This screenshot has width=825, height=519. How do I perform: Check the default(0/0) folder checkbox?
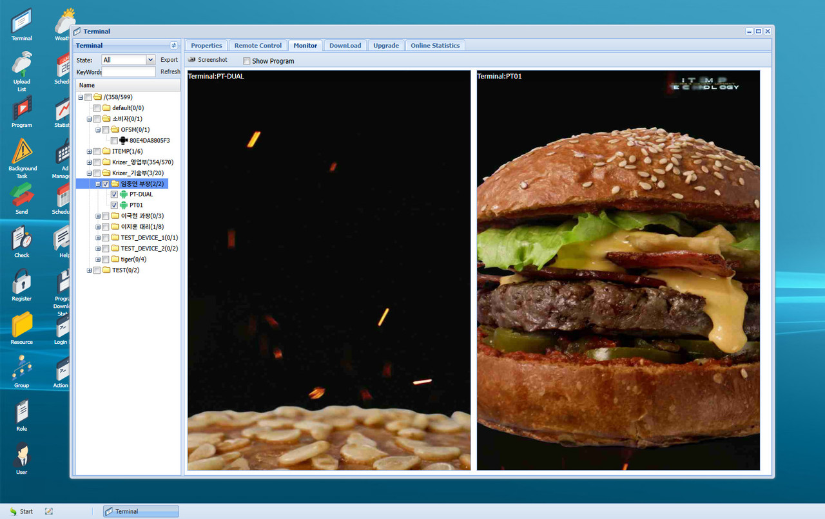point(97,108)
